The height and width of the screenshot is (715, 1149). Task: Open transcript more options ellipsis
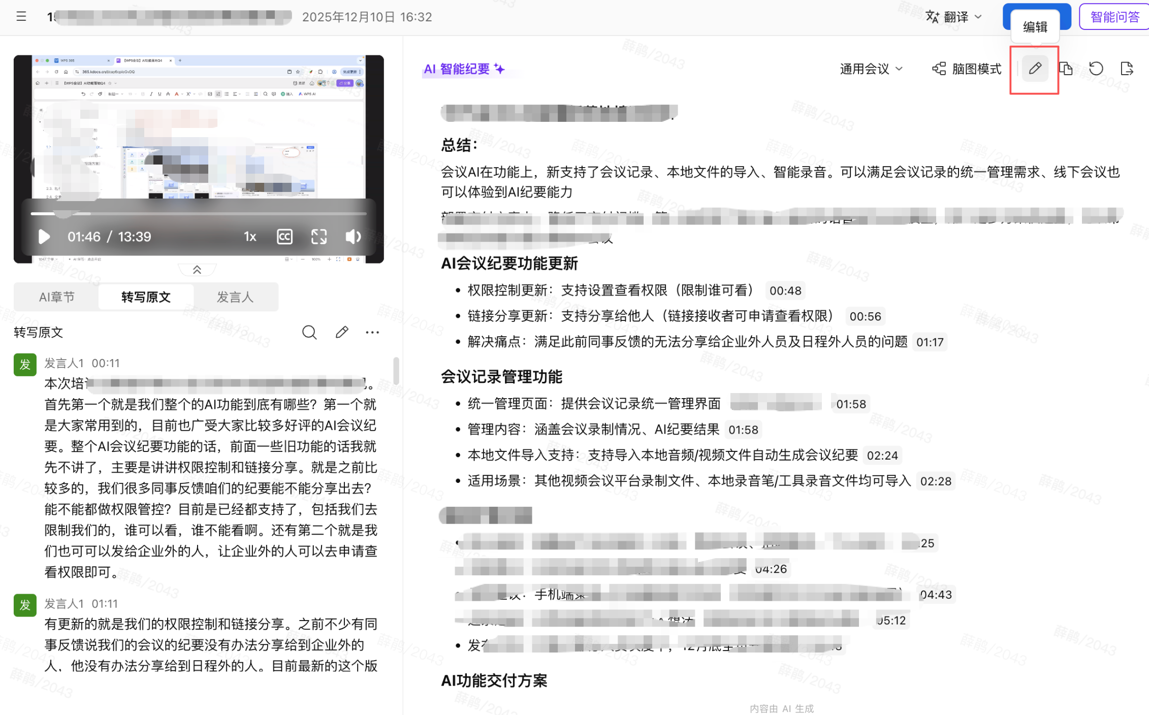tap(372, 332)
